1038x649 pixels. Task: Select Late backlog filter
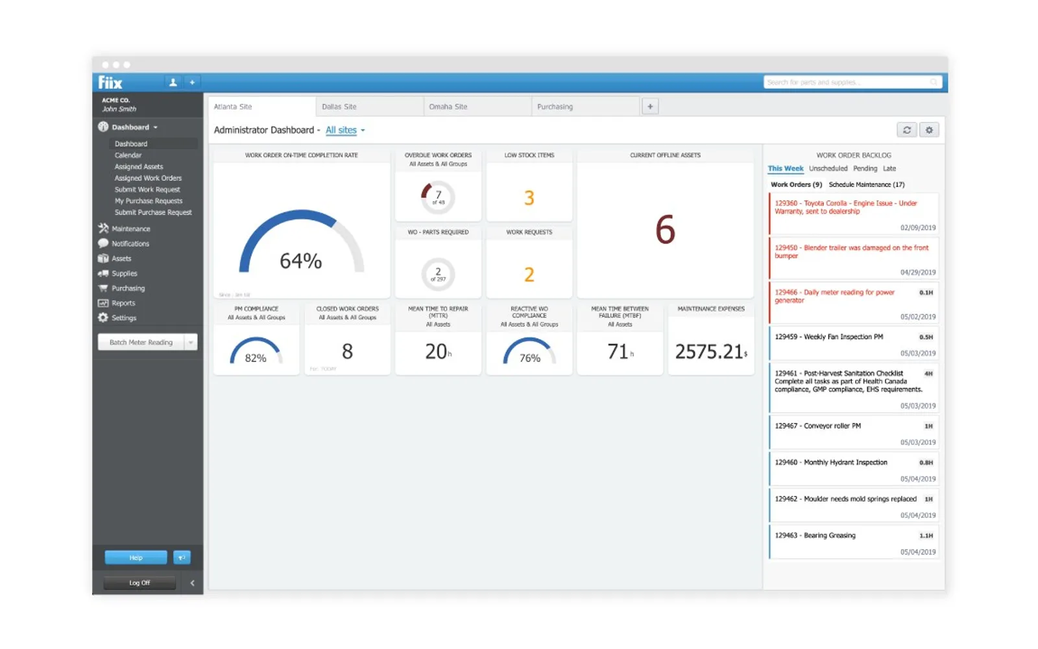coord(889,169)
